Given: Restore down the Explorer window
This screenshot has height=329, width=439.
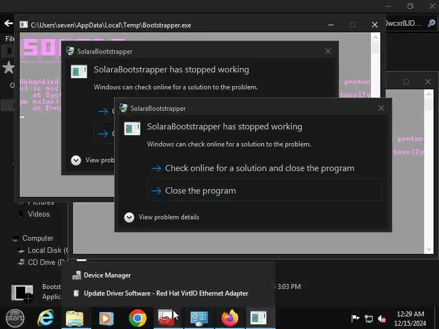Looking at the screenshot, I should tap(410, 6).
